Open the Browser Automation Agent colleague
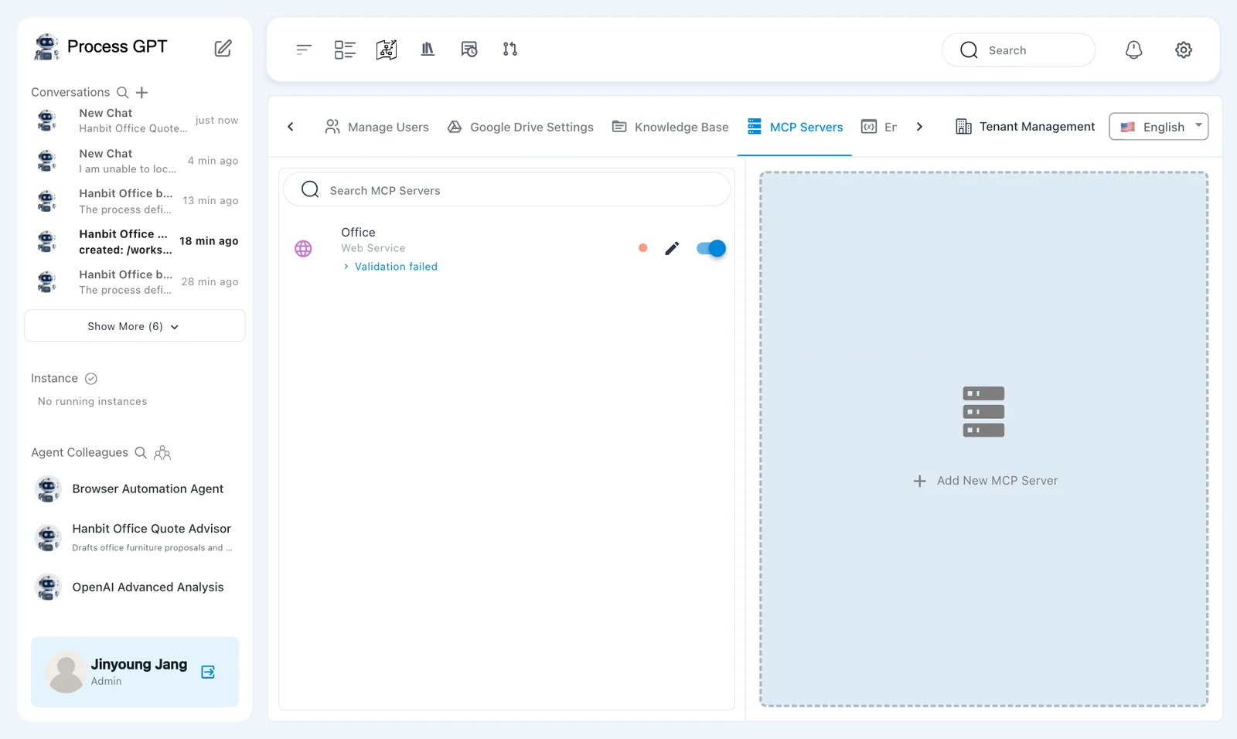1237x739 pixels. pyautogui.click(x=135, y=489)
